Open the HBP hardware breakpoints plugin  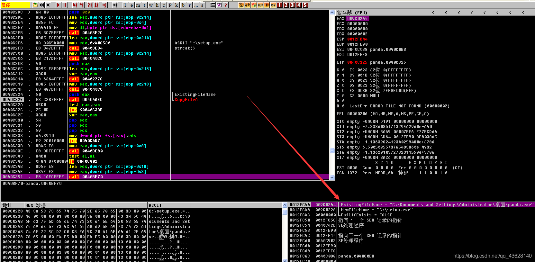tap(260, 5)
